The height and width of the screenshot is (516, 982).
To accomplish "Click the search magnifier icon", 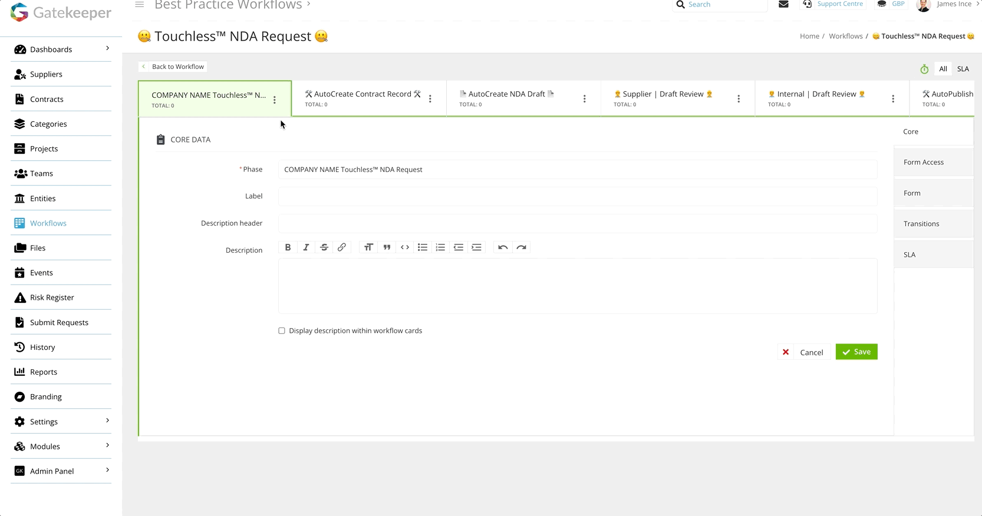I will 681,4.
